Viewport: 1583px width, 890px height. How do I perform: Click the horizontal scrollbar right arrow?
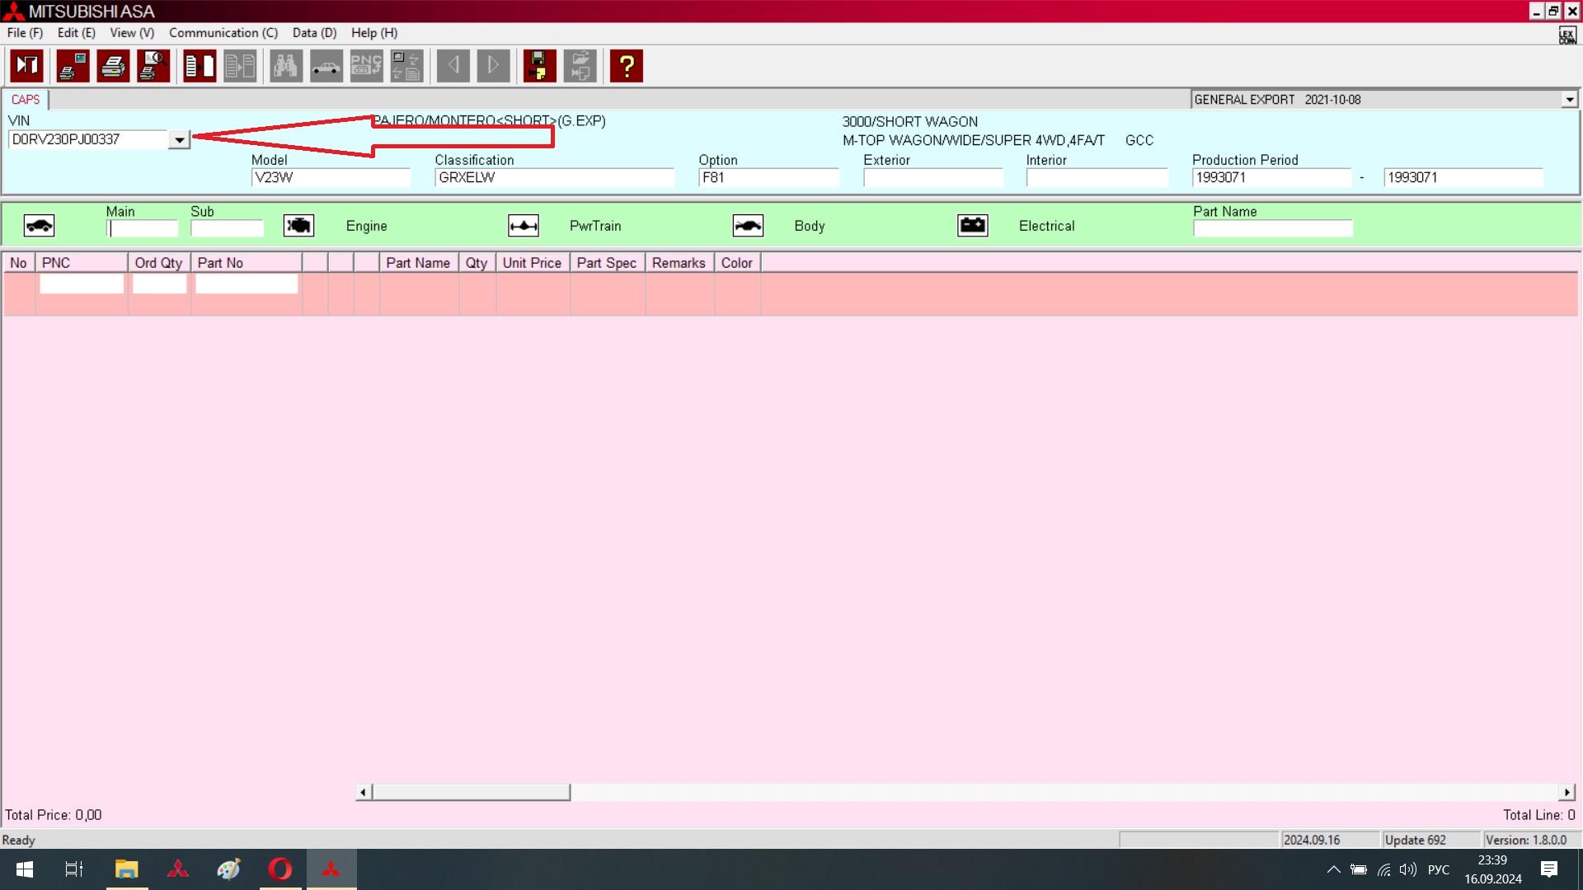pos(1567,792)
